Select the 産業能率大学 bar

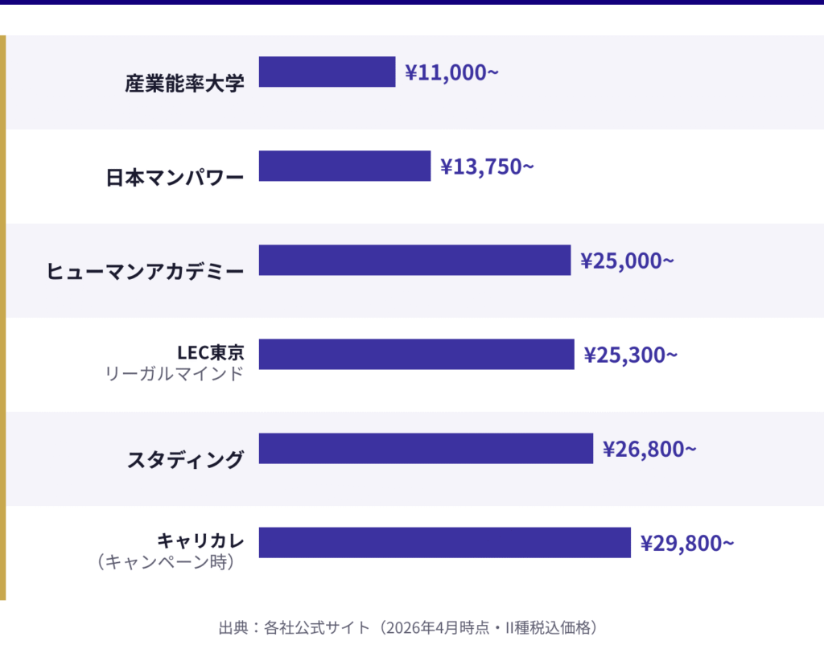(x=327, y=72)
